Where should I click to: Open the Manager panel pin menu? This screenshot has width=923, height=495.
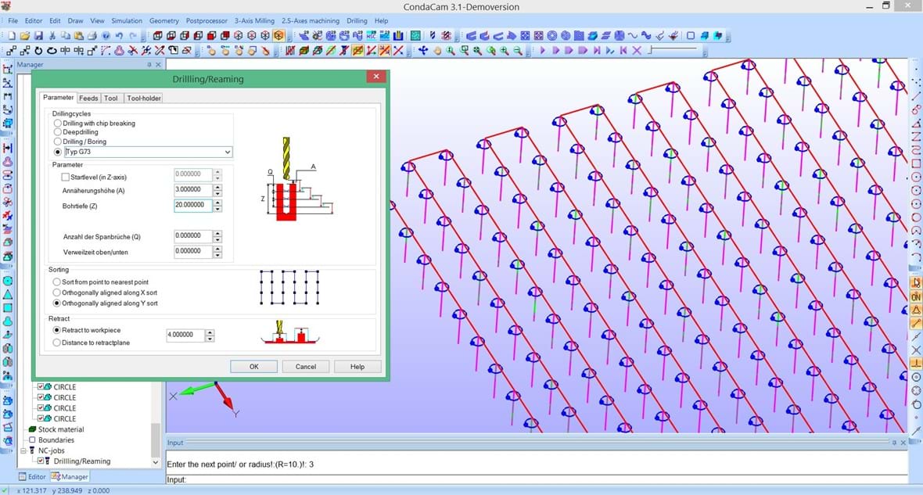coord(149,65)
